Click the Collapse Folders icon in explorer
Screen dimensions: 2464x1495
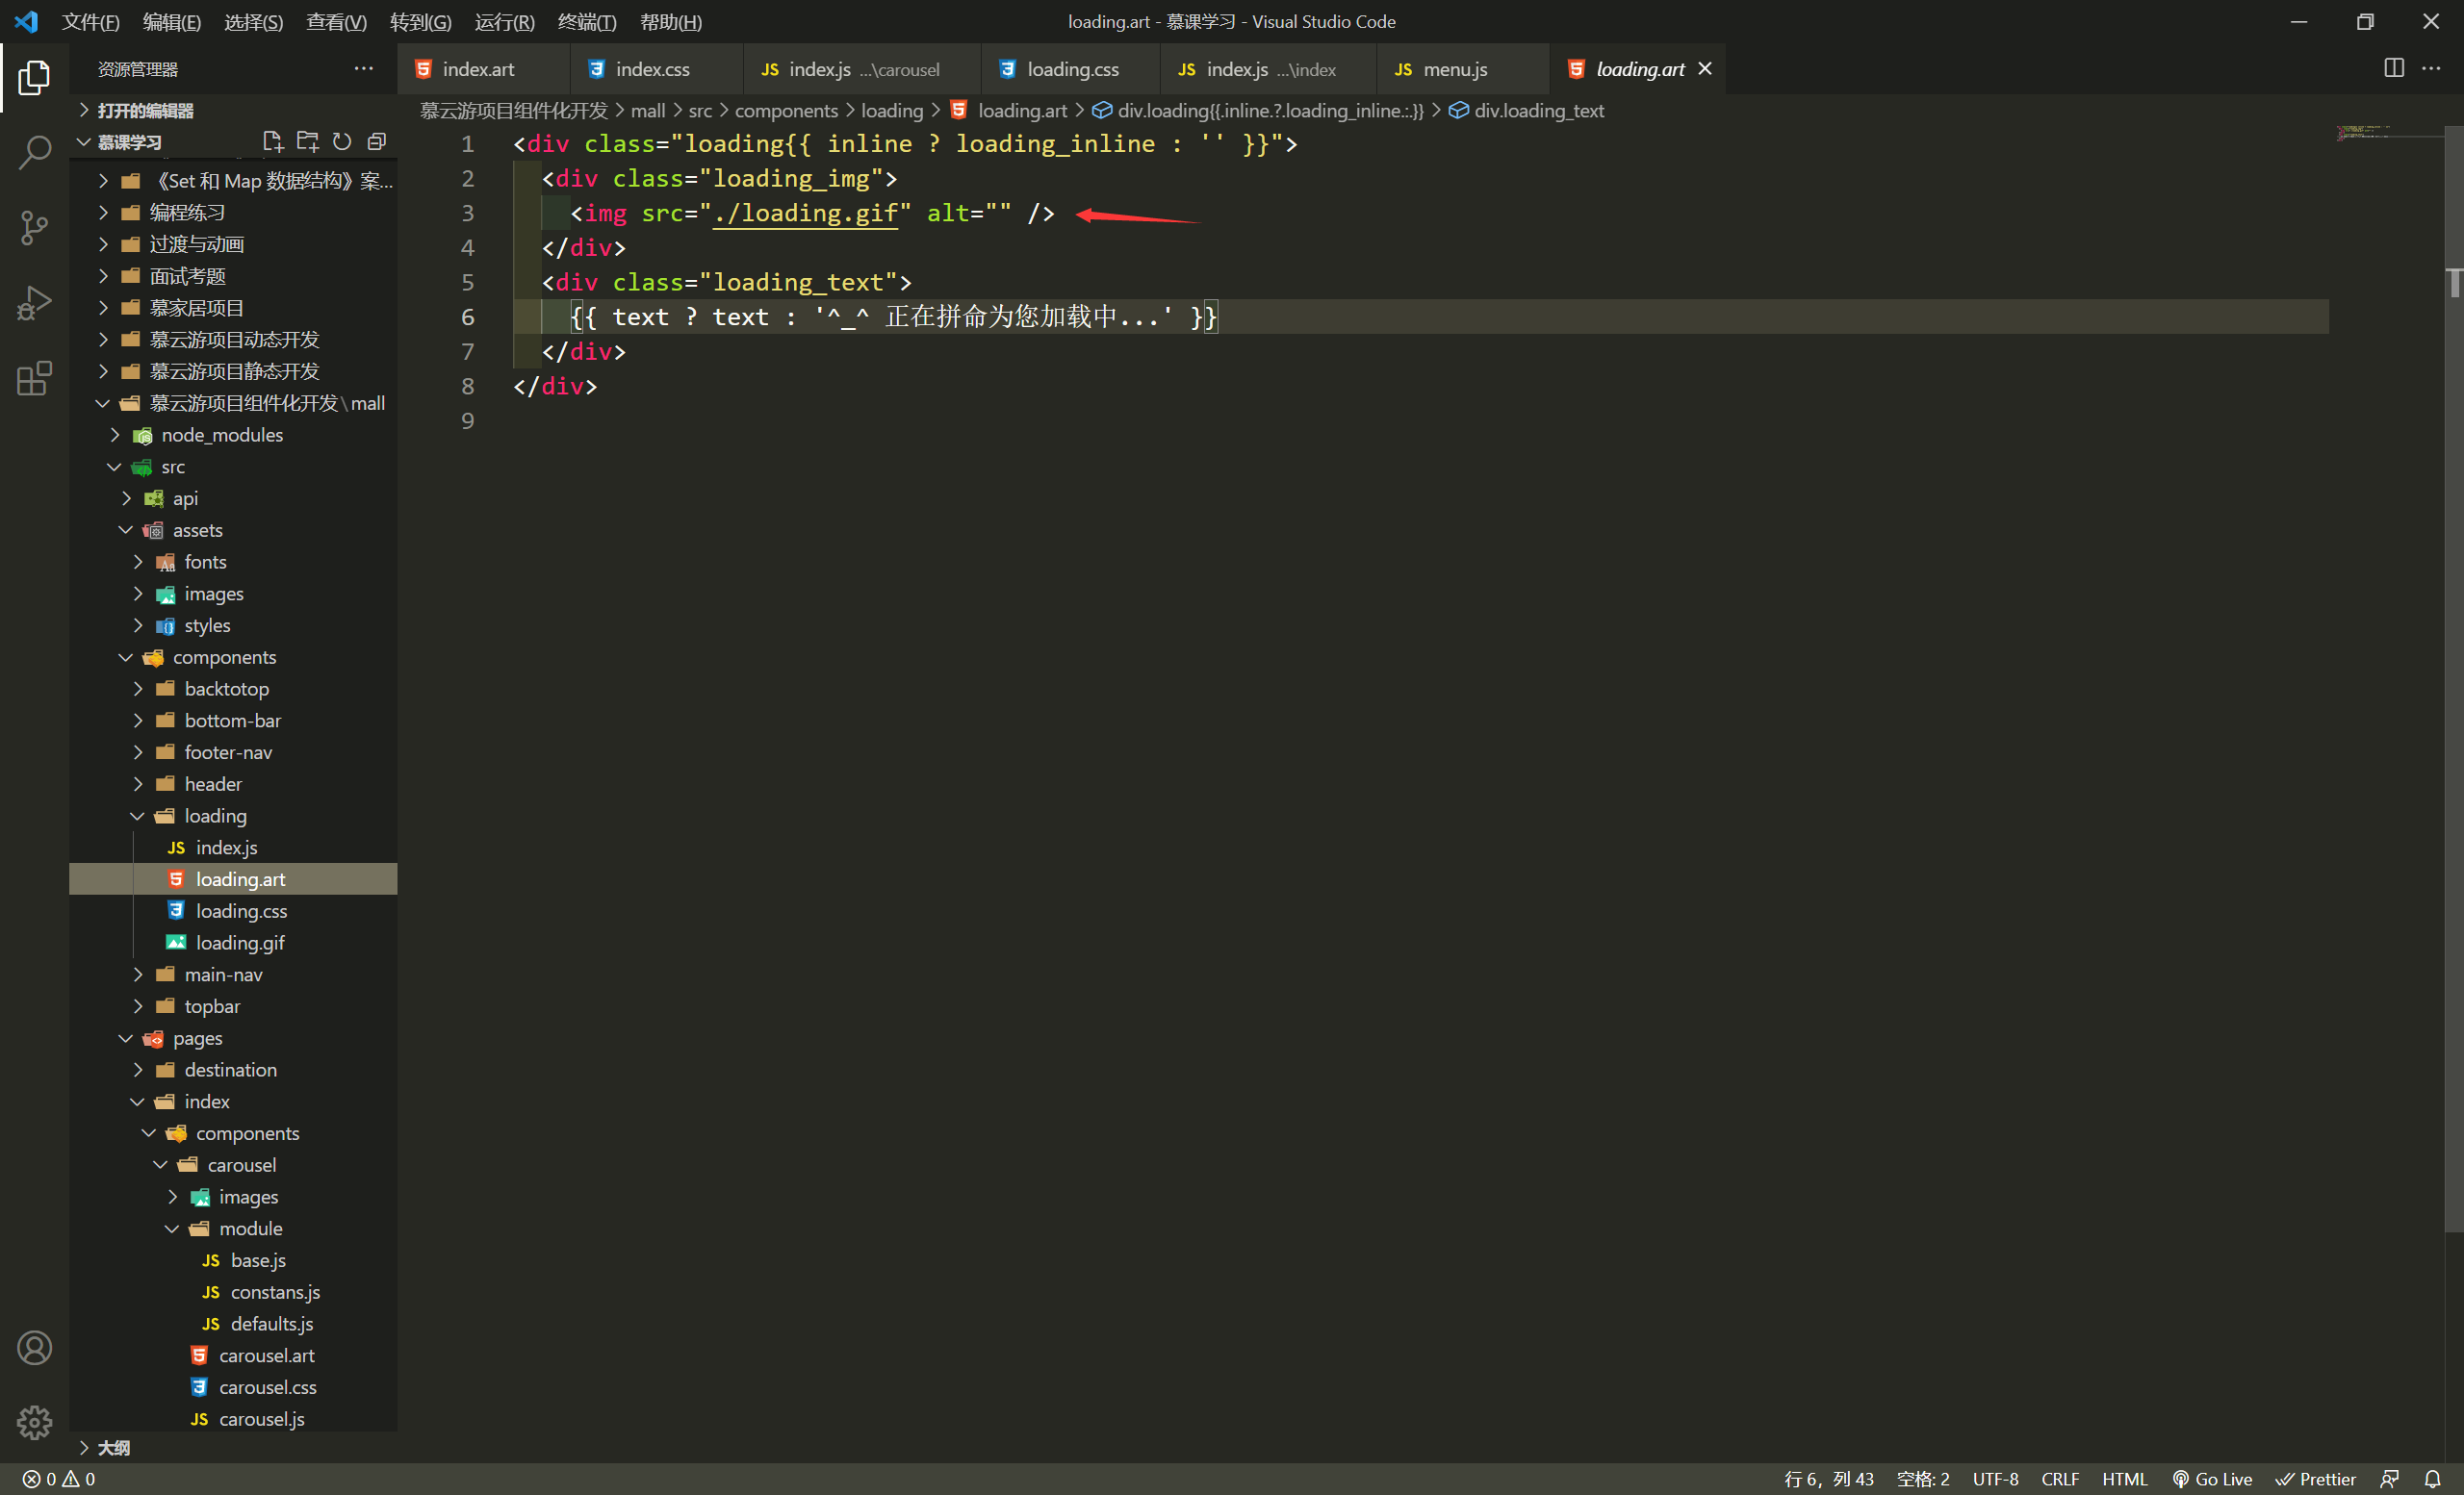[x=376, y=142]
